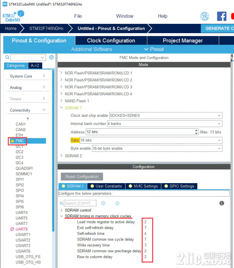Click the collapse arrow above CAN1 in the list
Image resolution: width=234 pixels, height=268 pixels.
click(28, 119)
